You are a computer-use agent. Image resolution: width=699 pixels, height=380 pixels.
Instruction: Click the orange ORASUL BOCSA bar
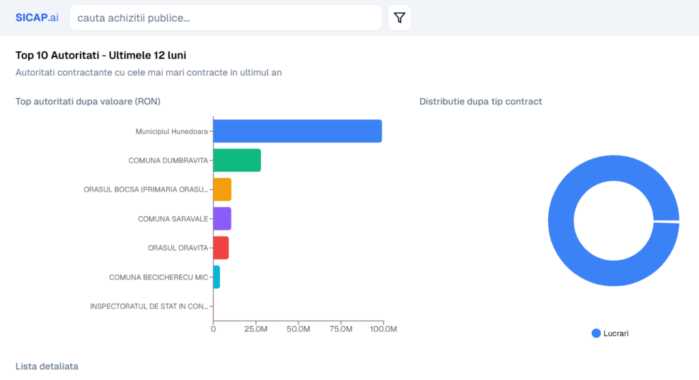pos(222,190)
